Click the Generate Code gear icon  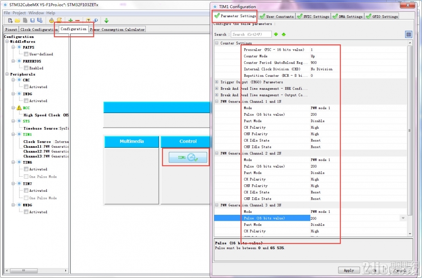52,20
